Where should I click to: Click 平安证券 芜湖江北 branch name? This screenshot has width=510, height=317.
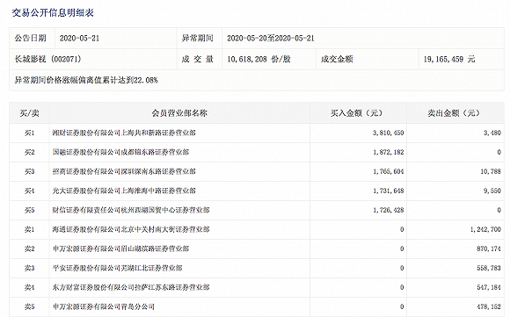click(x=118, y=268)
